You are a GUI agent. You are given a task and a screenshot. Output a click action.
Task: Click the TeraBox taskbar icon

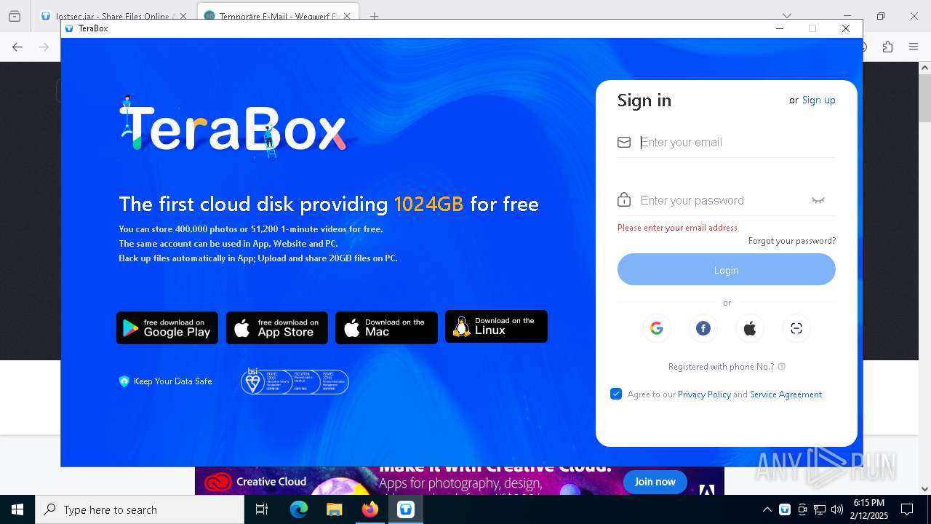tap(406, 509)
